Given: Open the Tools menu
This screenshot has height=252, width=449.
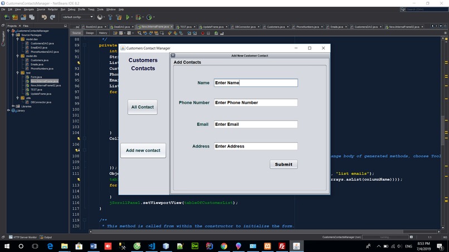Looking at the screenshot, I should (x=100, y=9).
